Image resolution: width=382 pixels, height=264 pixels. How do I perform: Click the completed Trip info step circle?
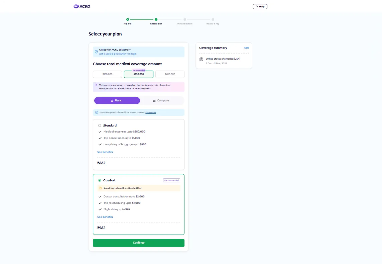tap(128, 19)
